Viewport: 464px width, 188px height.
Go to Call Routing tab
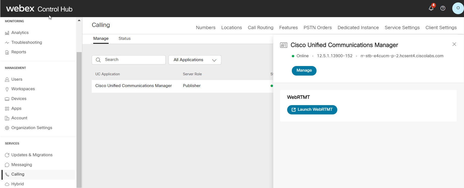tap(261, 28)
